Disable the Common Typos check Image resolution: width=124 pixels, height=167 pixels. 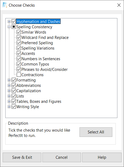point(19,64)
